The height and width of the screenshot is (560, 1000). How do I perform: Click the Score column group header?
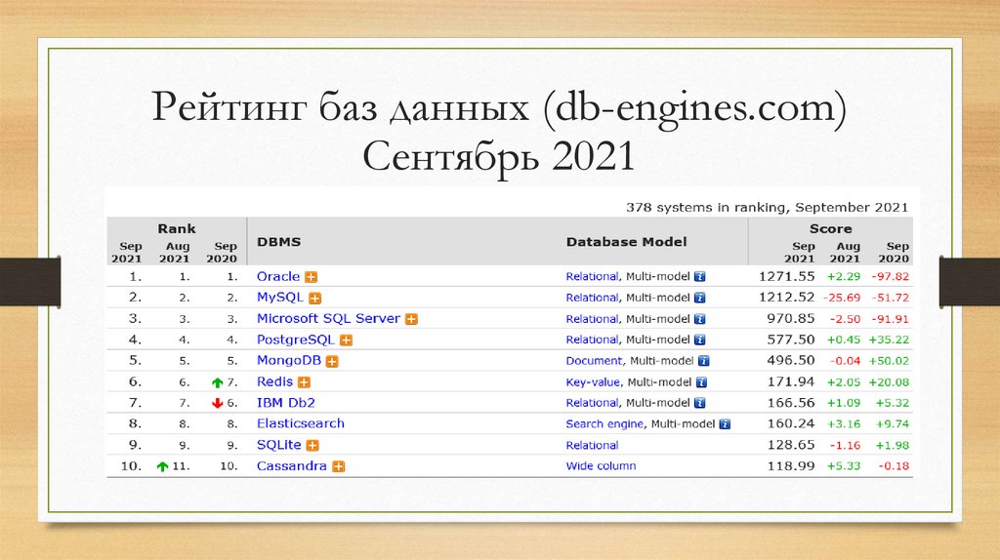tap(830, 228)
